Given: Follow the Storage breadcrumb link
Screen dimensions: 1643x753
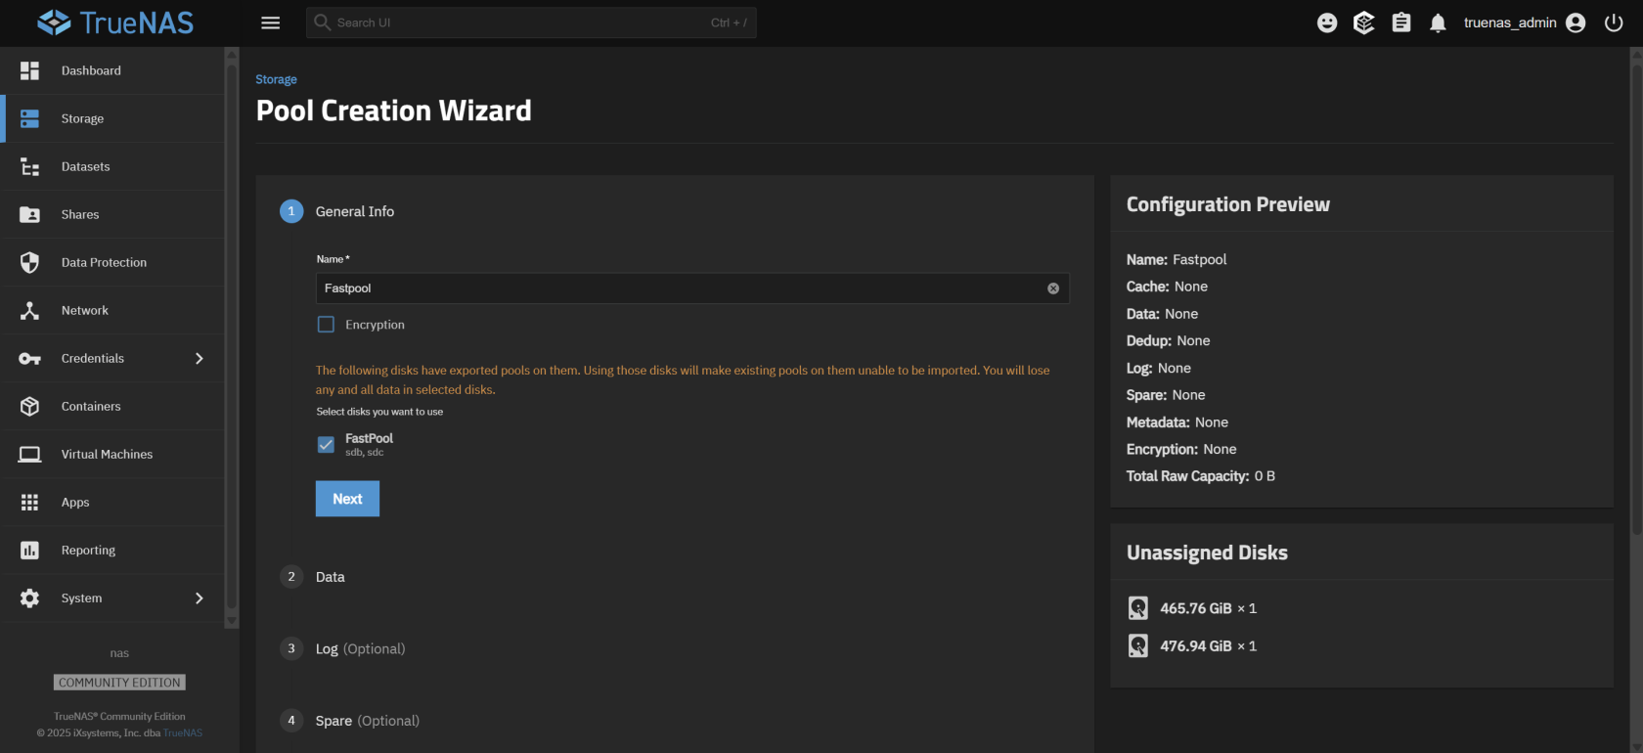Looking at the screenshot, I should [276, 79].
